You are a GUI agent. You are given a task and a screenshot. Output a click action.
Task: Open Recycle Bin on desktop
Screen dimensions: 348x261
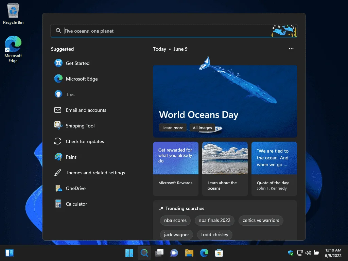pos(13,14)
